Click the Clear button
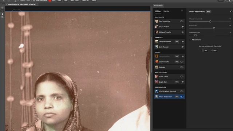Screen dimensions: 233x131 point(66,1)
